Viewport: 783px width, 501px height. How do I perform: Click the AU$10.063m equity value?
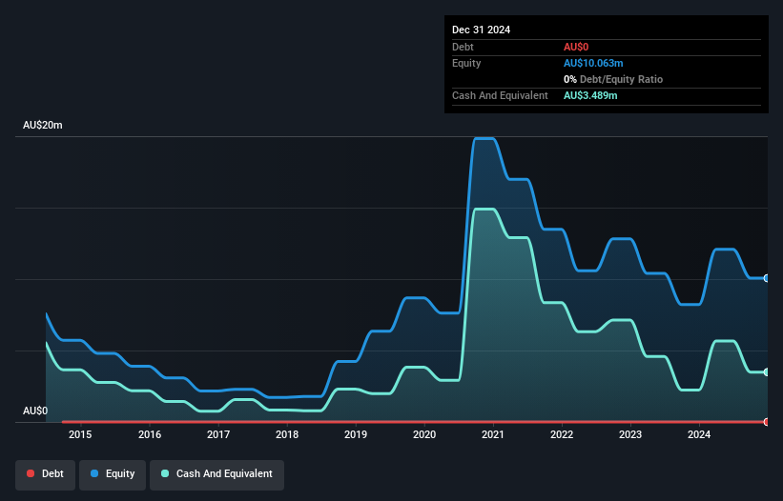pyautogui.click(x=593, y=63)
